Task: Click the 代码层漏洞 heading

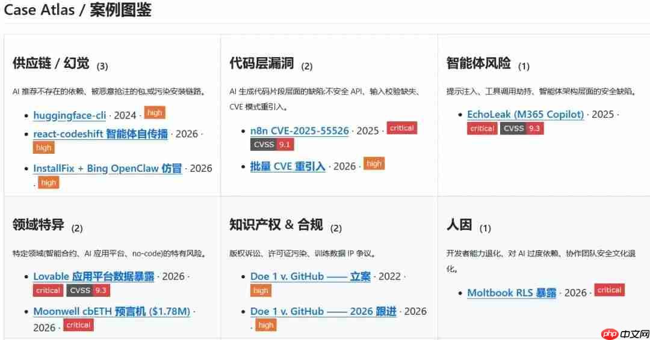Action: coord(262,63)
